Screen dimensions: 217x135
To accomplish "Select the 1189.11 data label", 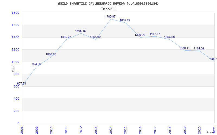I will (x=184, y=48).
